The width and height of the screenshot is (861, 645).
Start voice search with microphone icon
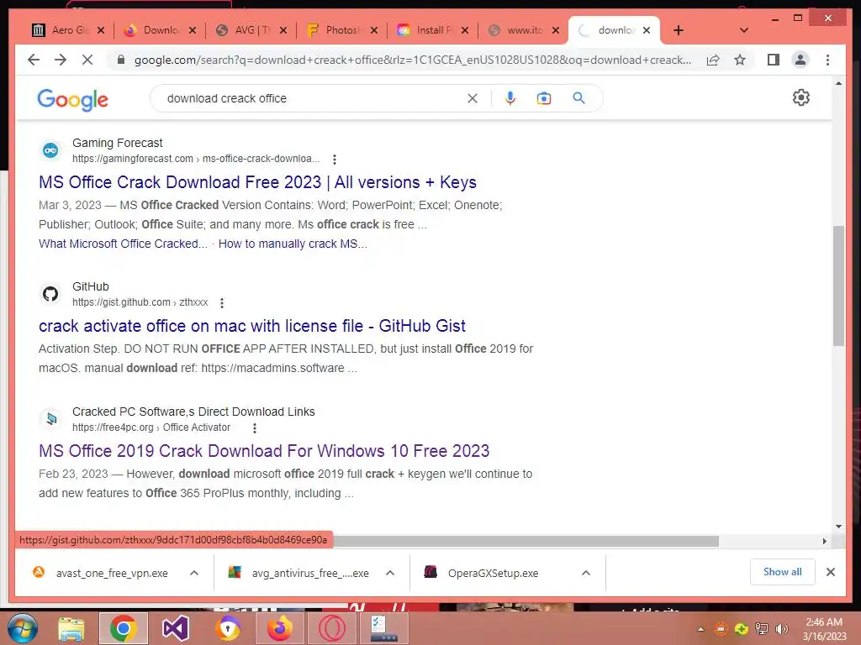pos(510,98)
